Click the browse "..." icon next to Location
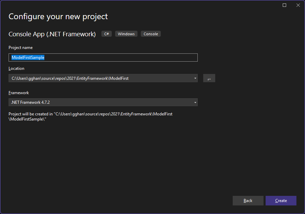Viewport: 305px width, 214px height. coord(209,78)
